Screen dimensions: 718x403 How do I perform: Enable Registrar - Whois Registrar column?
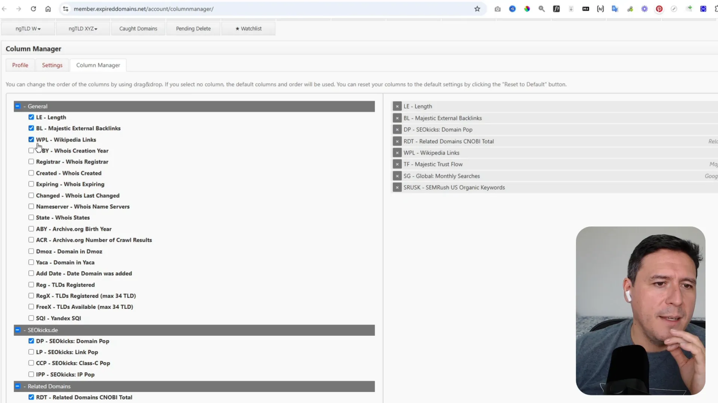point(31,161)
